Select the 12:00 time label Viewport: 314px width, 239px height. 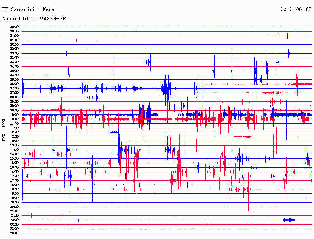[x=14, y=132]
